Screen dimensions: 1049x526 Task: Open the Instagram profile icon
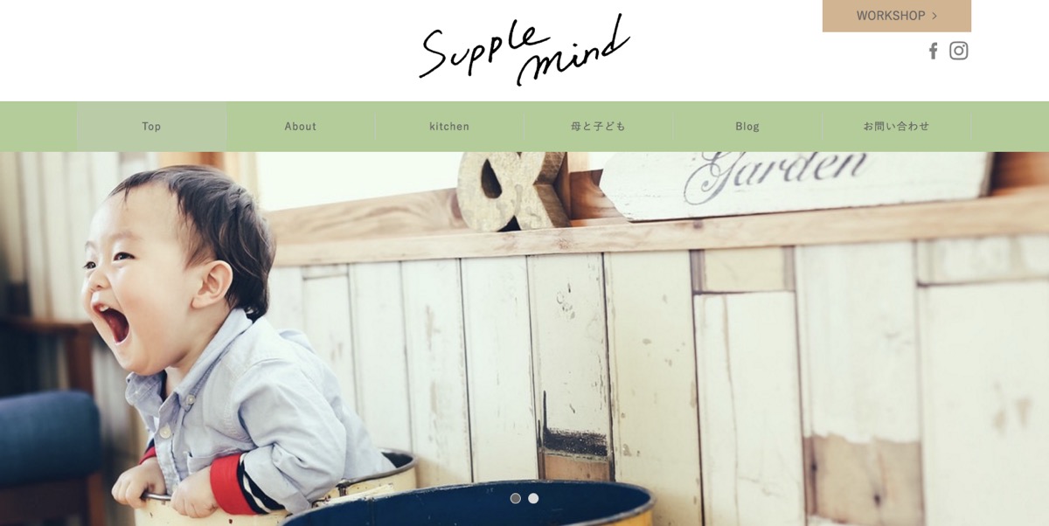point(959,51)
